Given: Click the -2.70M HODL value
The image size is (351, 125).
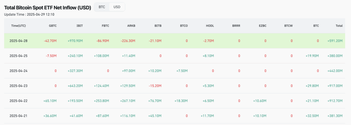Looking at the screenshot, I should click(x=208, y=41).
